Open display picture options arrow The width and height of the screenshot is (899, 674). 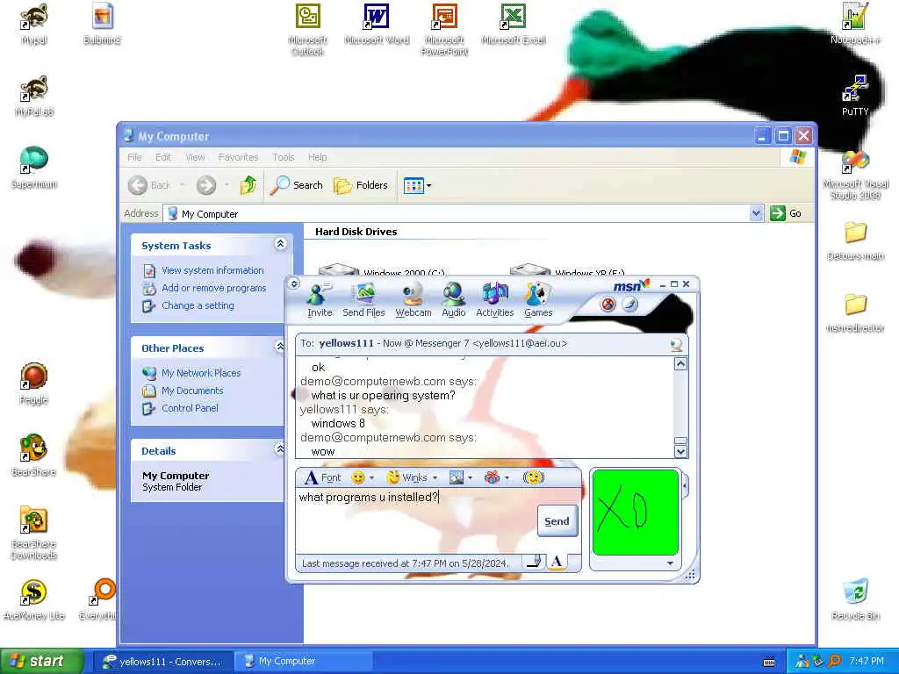click(670, 563)
